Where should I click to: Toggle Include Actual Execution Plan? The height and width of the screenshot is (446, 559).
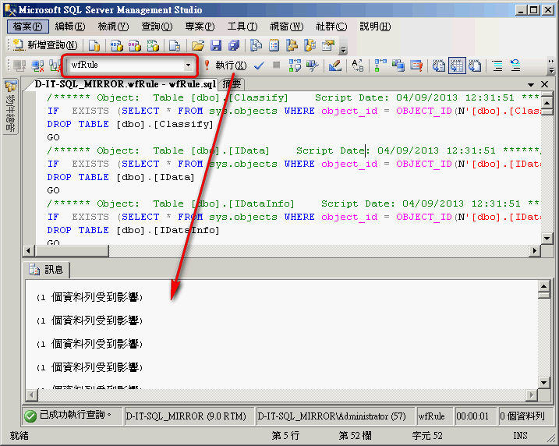(380, 65)
